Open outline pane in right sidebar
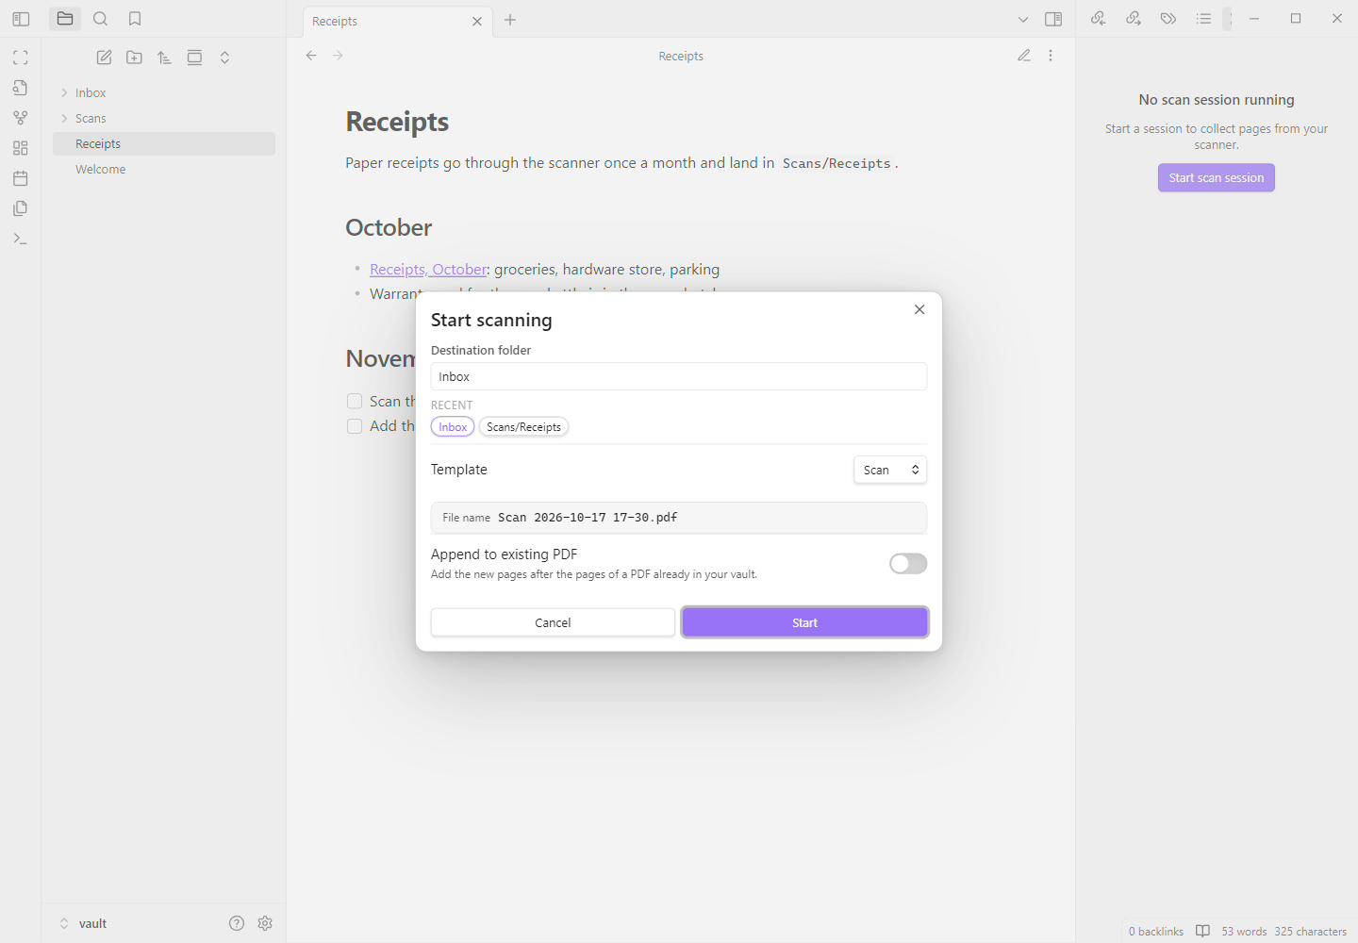The image size is (1358, 943). click(x=1203, y=19)
